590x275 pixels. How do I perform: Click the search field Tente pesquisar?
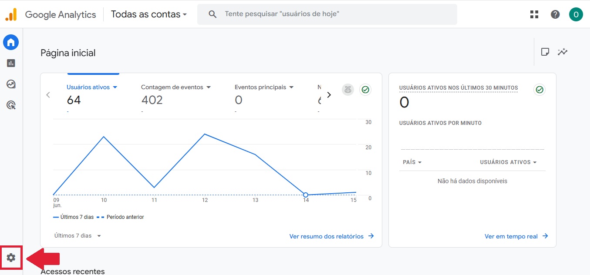pyautogui.click(x=327, y=14)
